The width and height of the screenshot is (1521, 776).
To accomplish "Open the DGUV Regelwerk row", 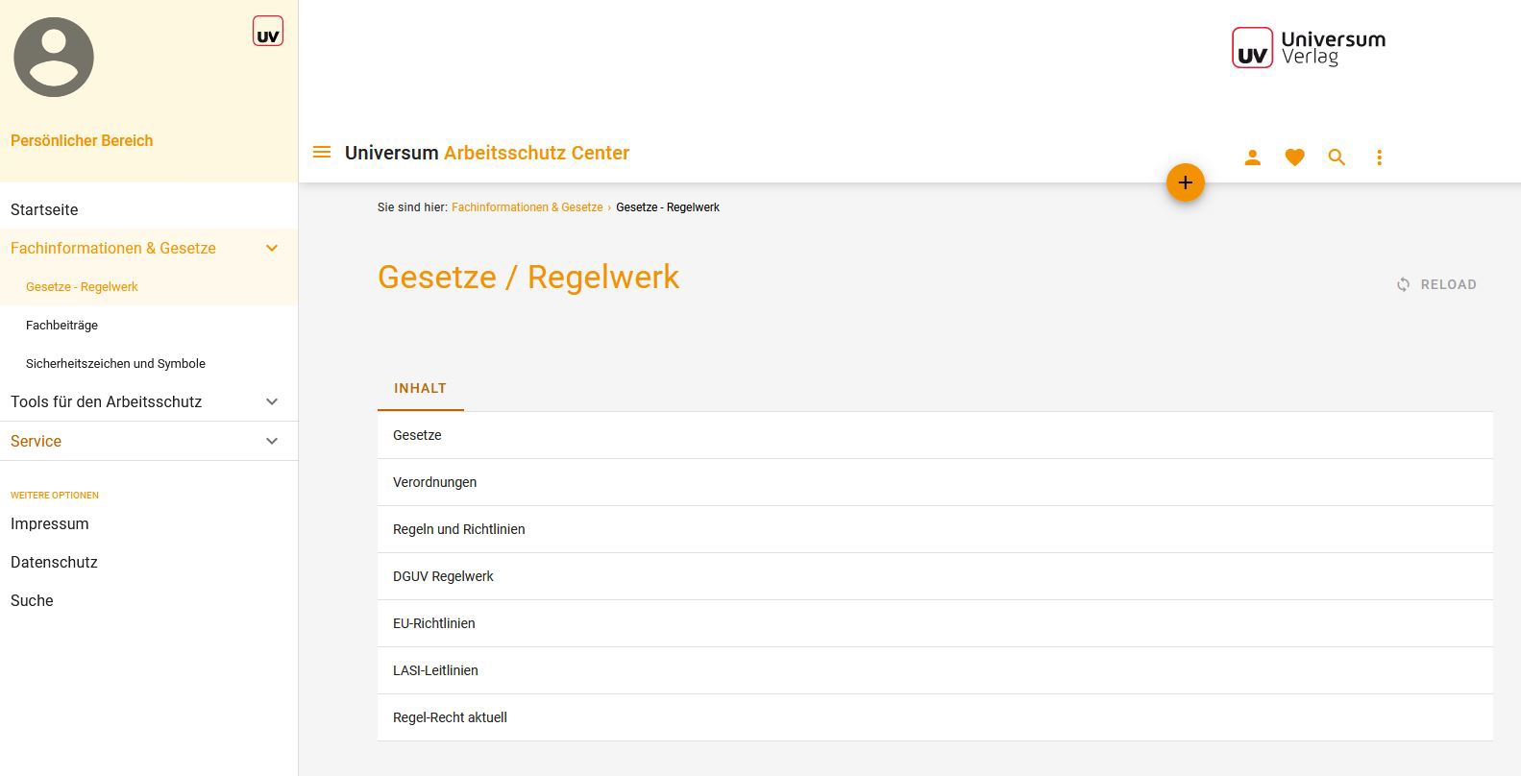I will (x=935, y=576).
